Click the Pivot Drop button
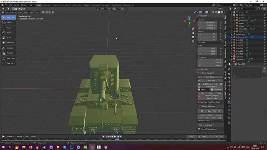 tap(210, 80)
